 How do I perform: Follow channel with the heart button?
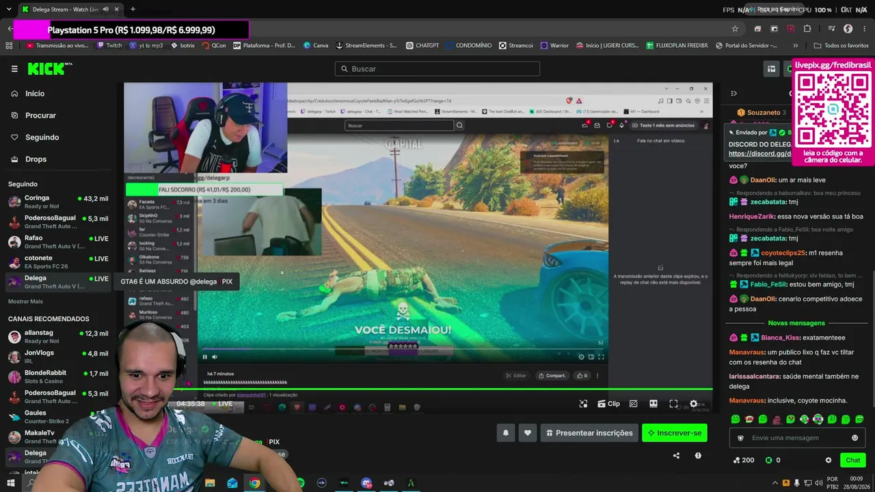pos(528,433)
